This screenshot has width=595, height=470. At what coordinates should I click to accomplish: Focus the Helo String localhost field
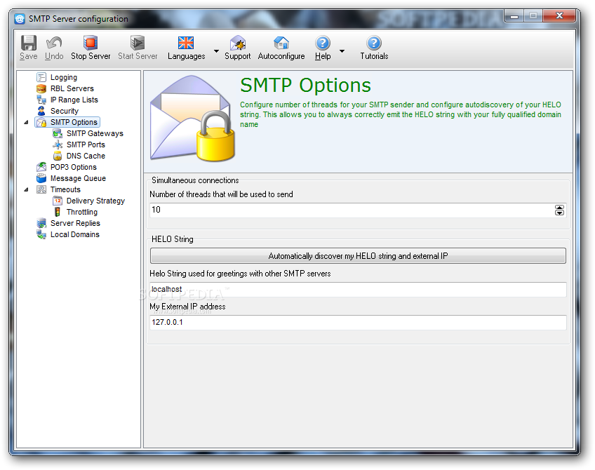[358, 290]
